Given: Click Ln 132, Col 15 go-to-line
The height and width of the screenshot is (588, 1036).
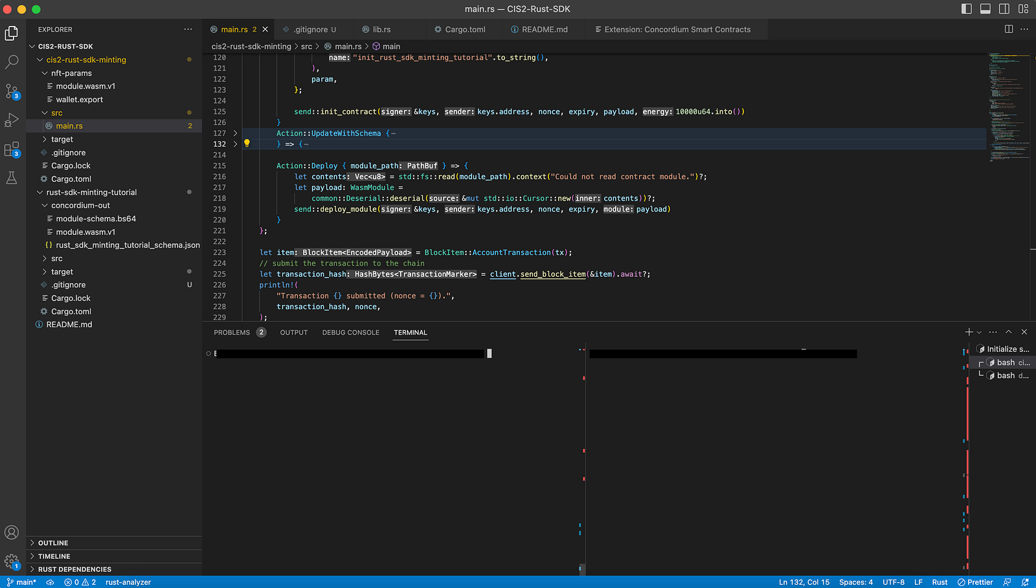Looking at the screenshot, I should point(804,582).
